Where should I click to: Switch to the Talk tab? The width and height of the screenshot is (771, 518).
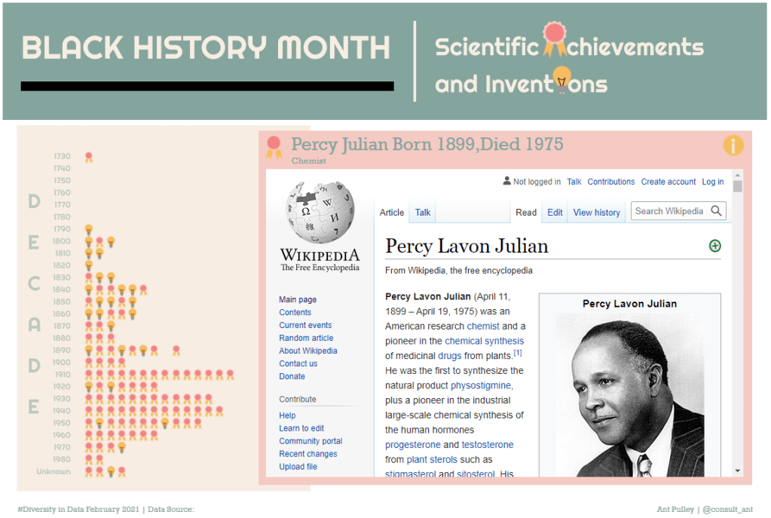click(x=423, y=213)
